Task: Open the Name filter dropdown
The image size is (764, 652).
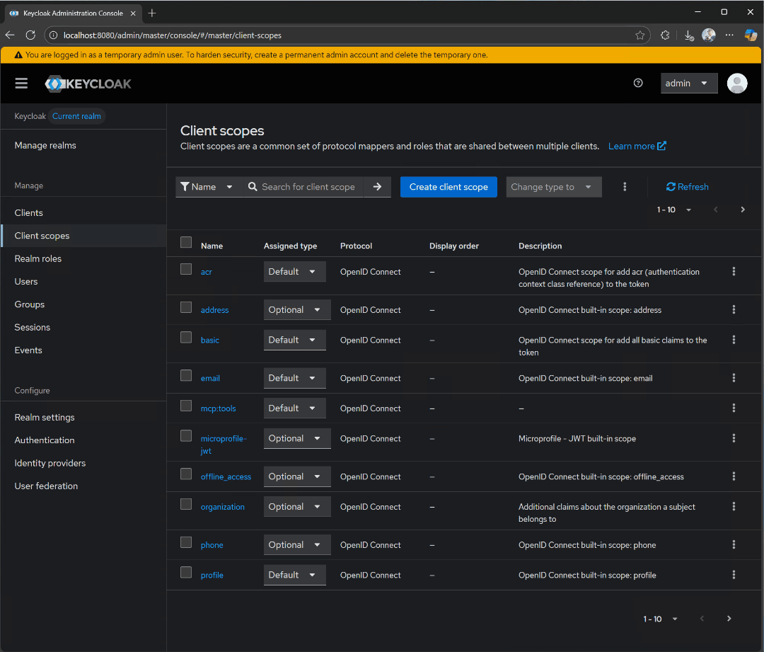Action: click(207, 186)
